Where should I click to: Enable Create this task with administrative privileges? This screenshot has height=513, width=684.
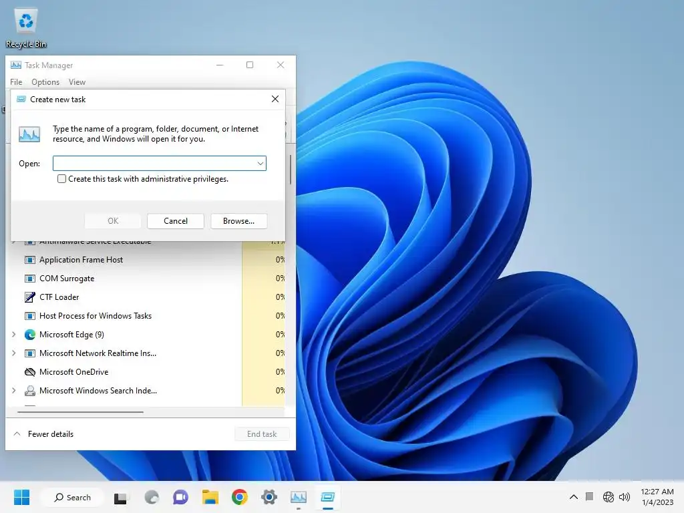click(61, 179)
